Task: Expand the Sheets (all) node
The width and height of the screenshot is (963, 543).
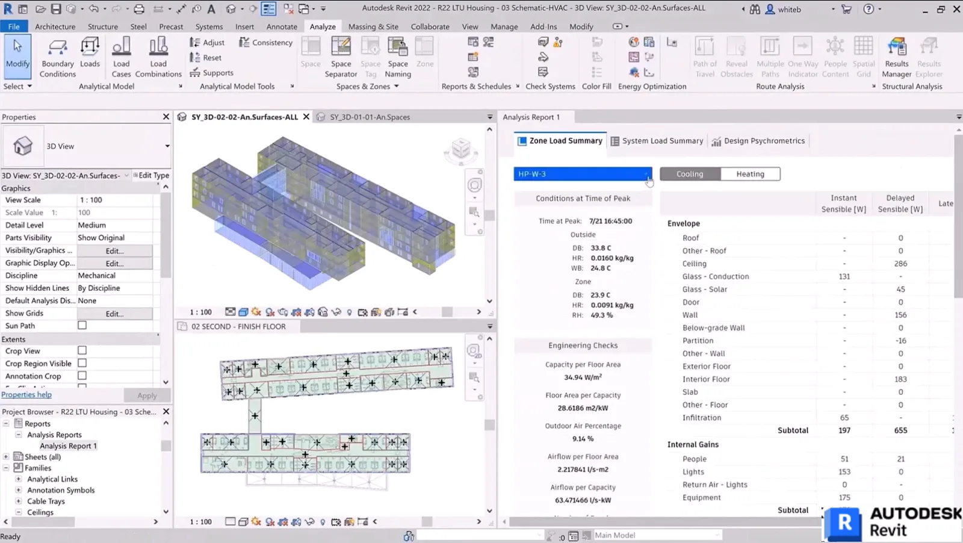Action: [x=6, y=456]
